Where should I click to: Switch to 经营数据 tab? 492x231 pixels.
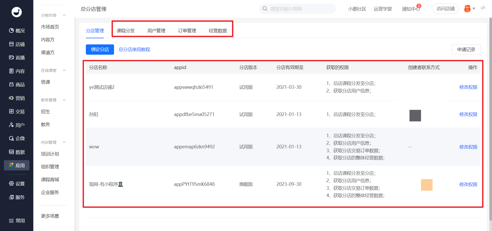pos(218,31)
